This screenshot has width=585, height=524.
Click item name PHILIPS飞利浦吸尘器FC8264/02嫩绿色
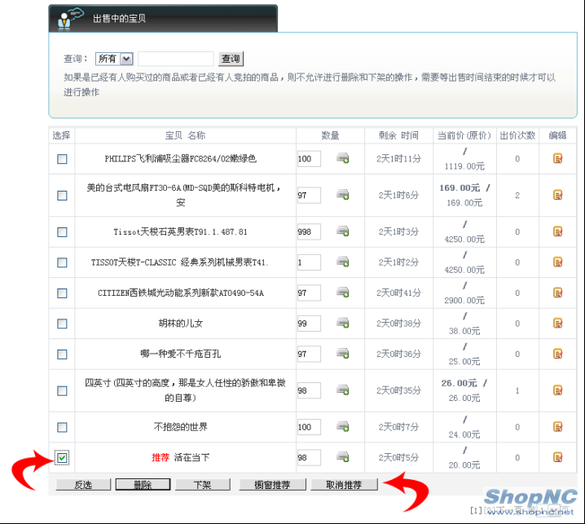[181, 159]
